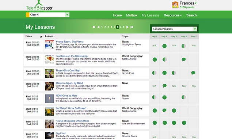
Task: Click the 5168 points text
Action: click(x=187, y=7)
